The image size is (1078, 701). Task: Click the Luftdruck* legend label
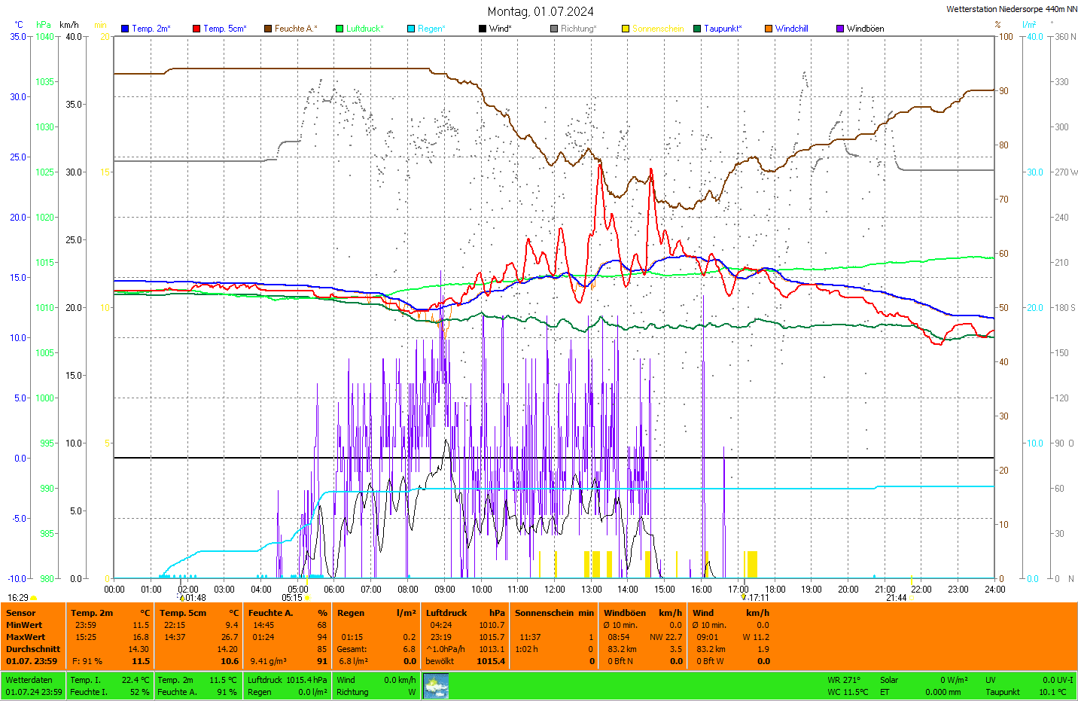tap(365, 29)
